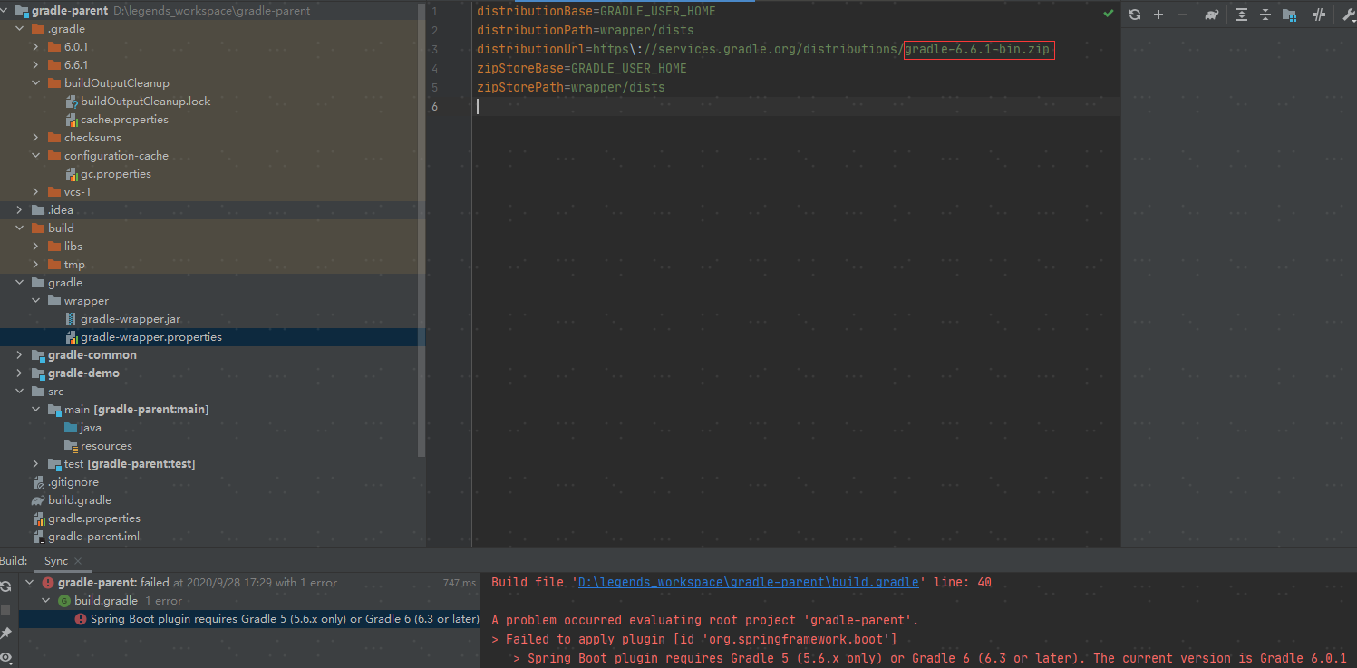The width and height of the screenshot is (1357, 668).
Task: Show Gradle dependencies folder icon
Action: [1289, 15]
